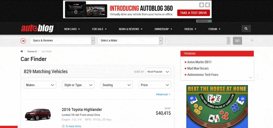Viewport: 273px width, 128px height.
Task: Click the Apple icon in banner ad
Action: click(x=207, y=5)
